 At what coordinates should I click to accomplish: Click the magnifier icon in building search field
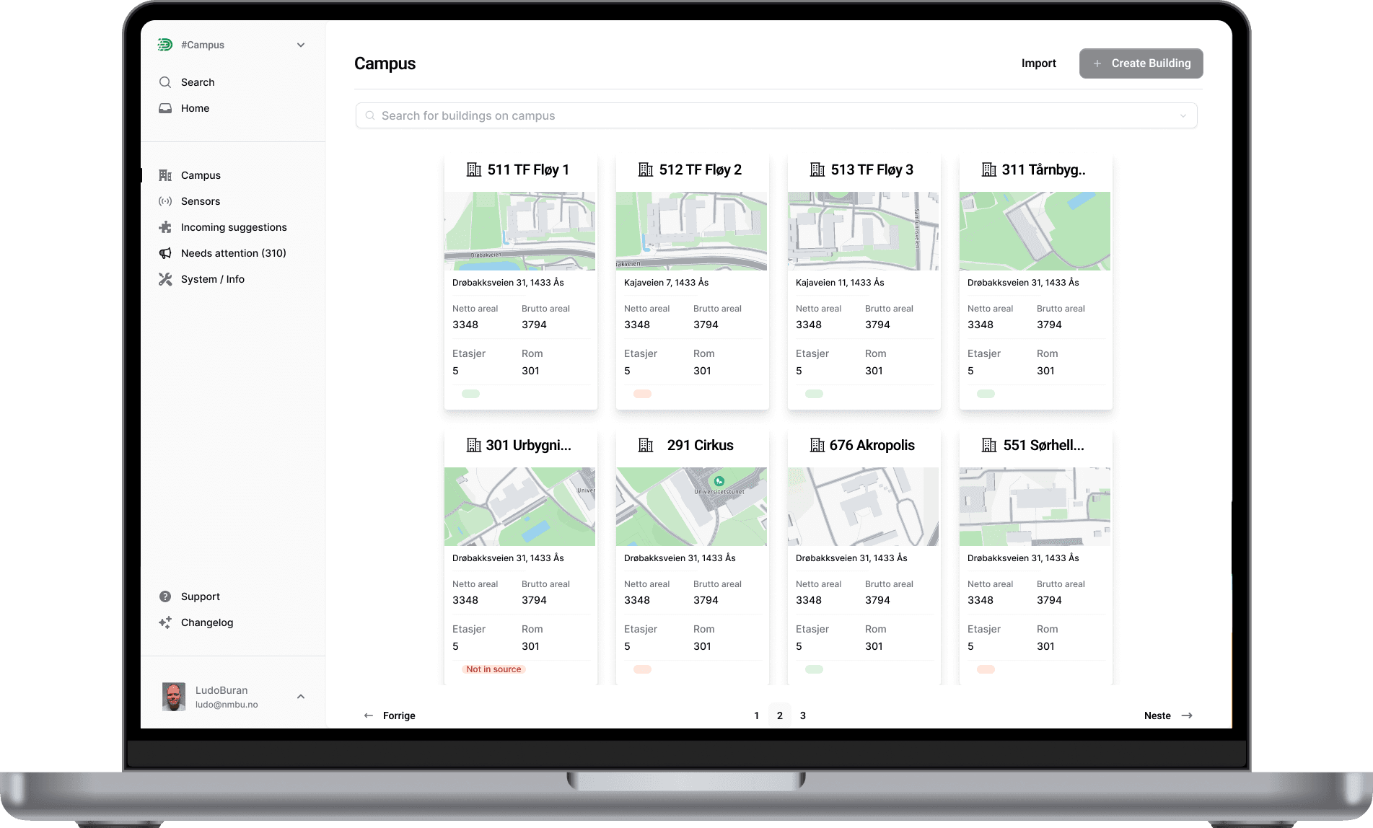[370, 115]
